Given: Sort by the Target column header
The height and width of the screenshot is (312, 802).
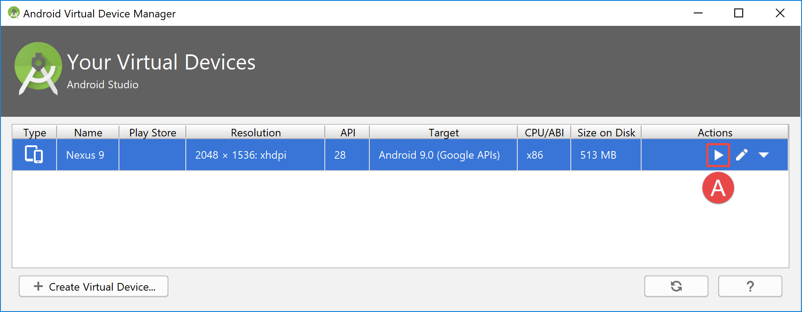Looking at the screenshot, I should (443, 132).
